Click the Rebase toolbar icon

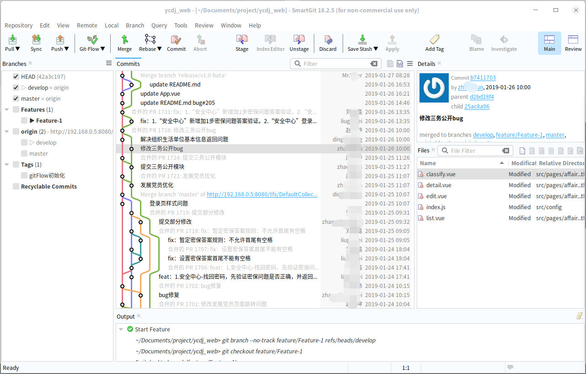(150, 40)
